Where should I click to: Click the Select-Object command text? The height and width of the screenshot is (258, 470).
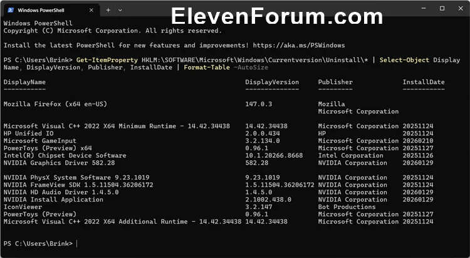click(404, 60)
